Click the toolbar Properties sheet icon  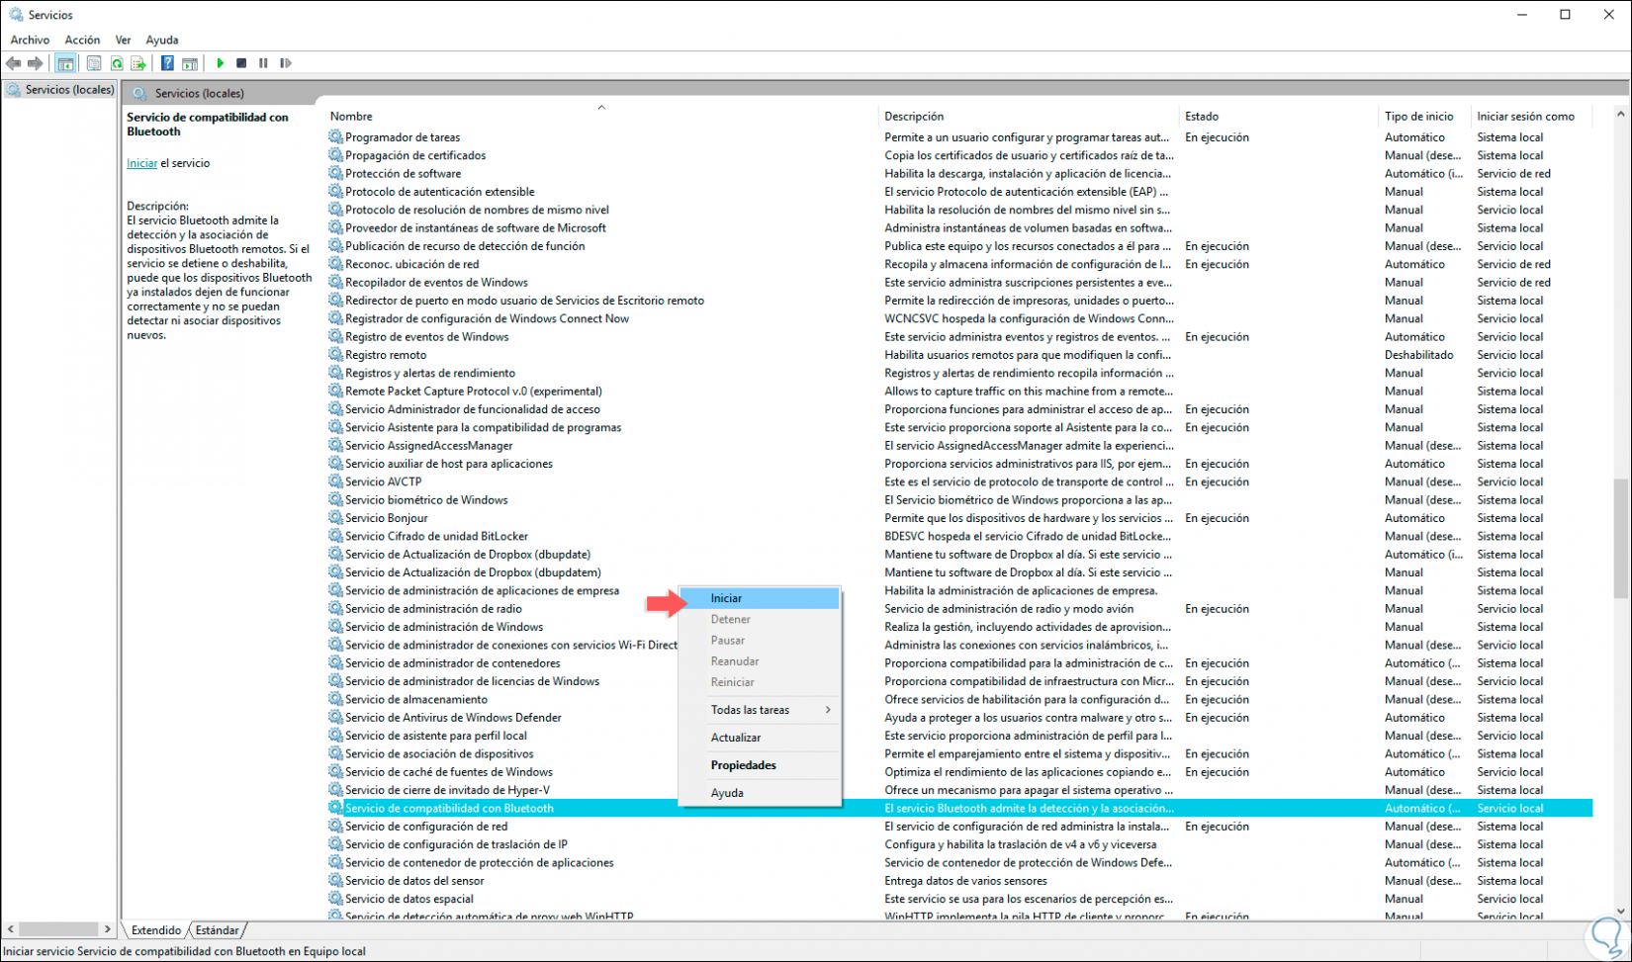point(94,63)
